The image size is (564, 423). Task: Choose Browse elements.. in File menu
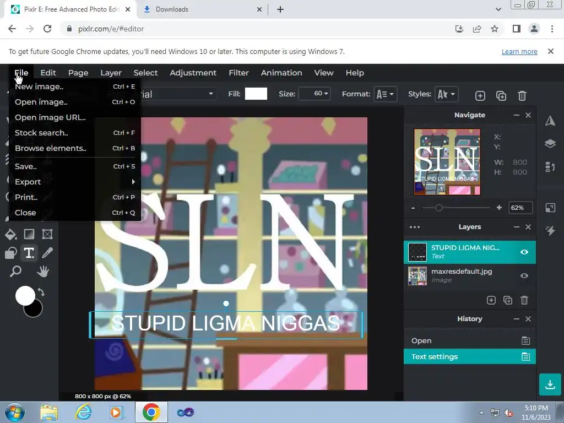point(75,148)
